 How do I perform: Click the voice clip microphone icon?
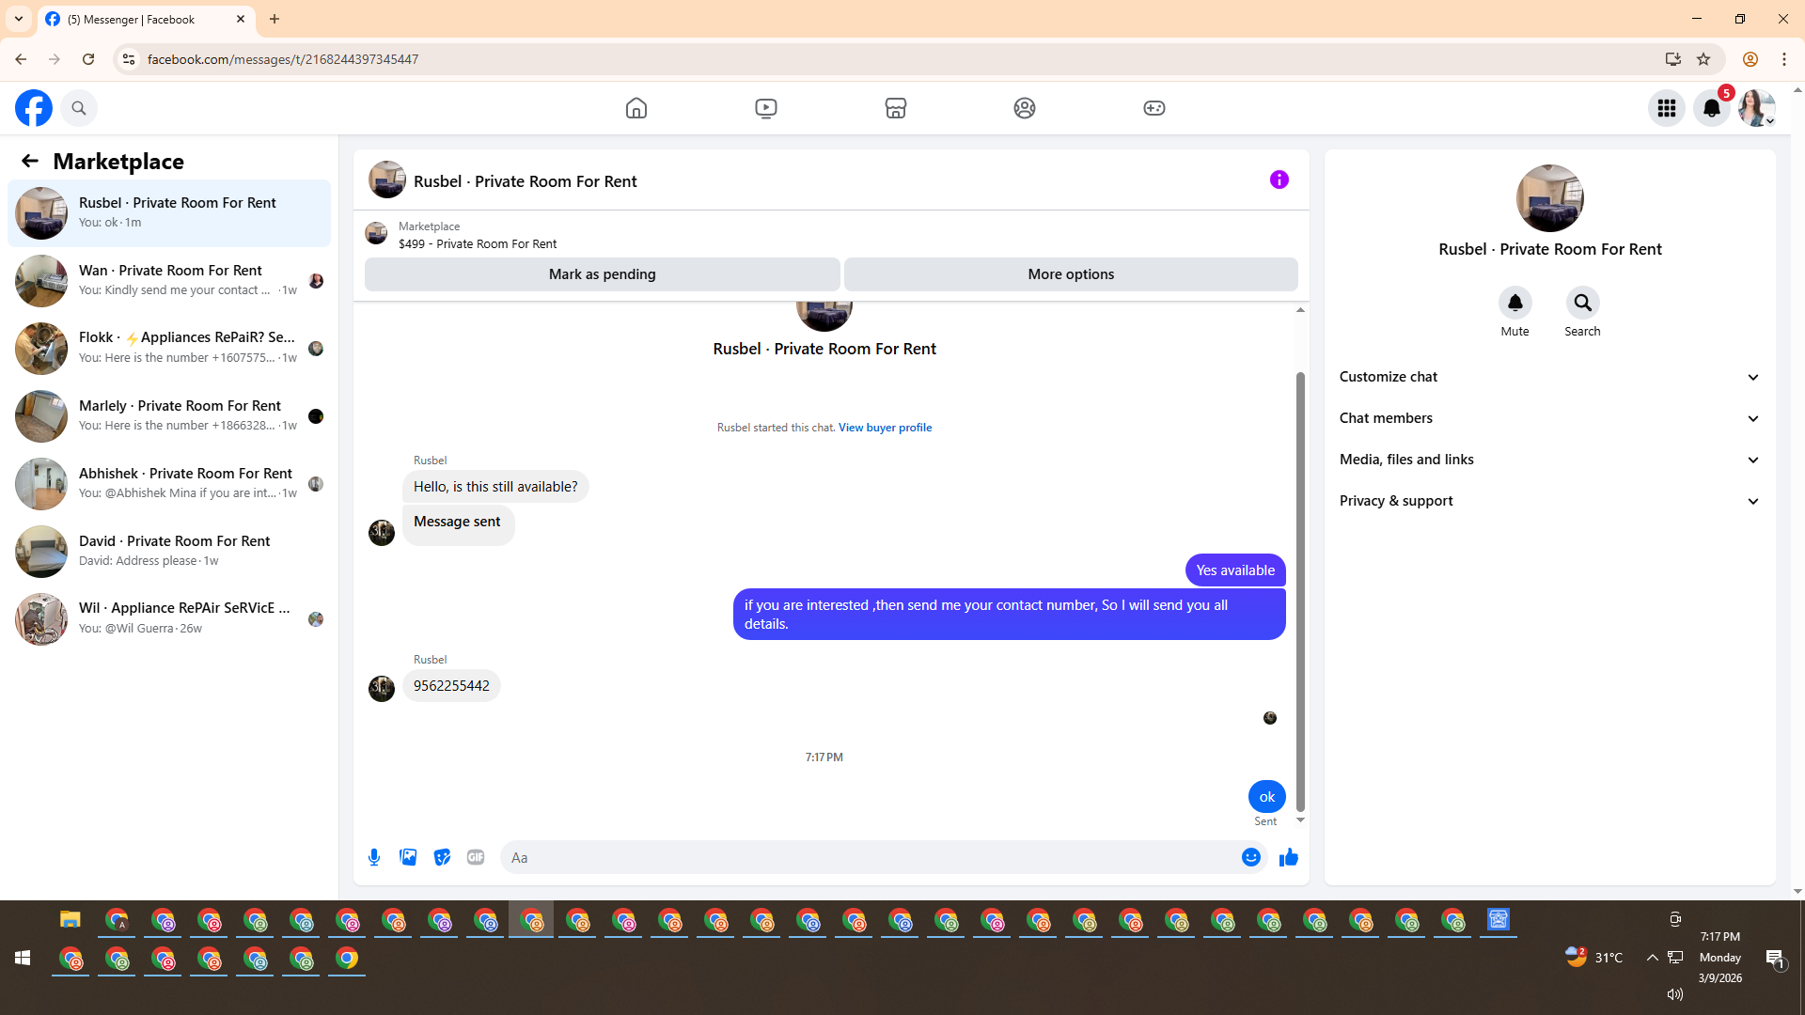tap(374, 857)
